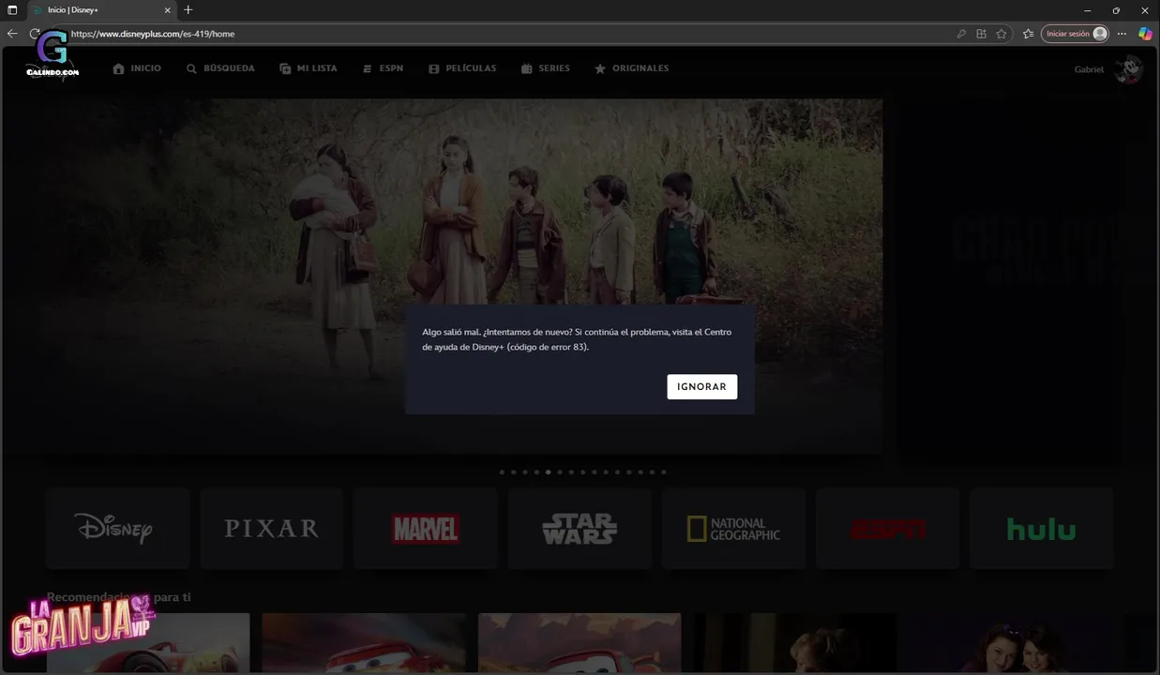Open the third Cars thumbnail in recommendations
The image size is (1160, 675).
pyautogui.click(x=580, y=643)
